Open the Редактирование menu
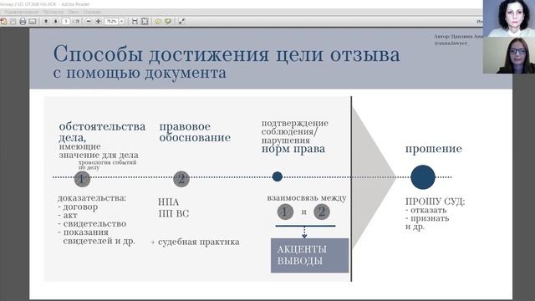The width and height of the screenshot is (535, 301). coord(21,12)
